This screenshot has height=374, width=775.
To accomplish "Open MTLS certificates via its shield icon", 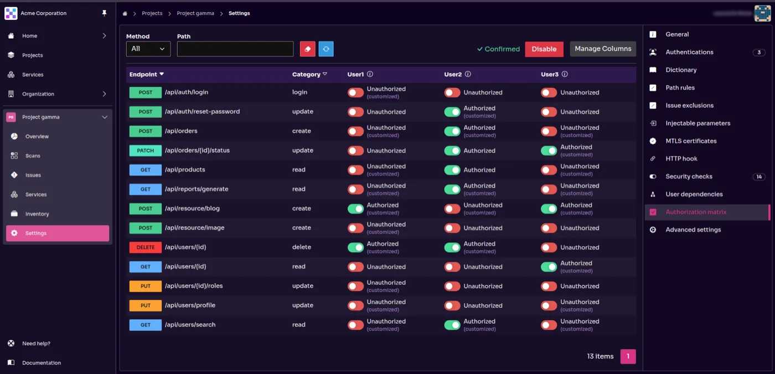I will [653, 141].
